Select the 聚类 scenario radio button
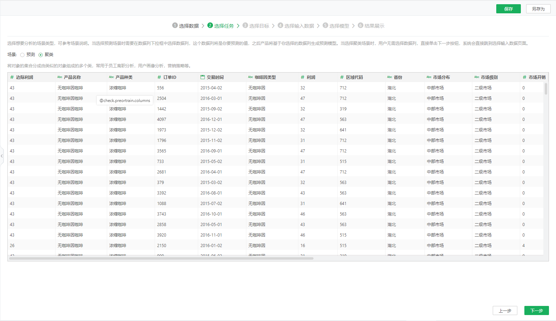Viewport: 556px width, 321px height. tap(41, 55)
